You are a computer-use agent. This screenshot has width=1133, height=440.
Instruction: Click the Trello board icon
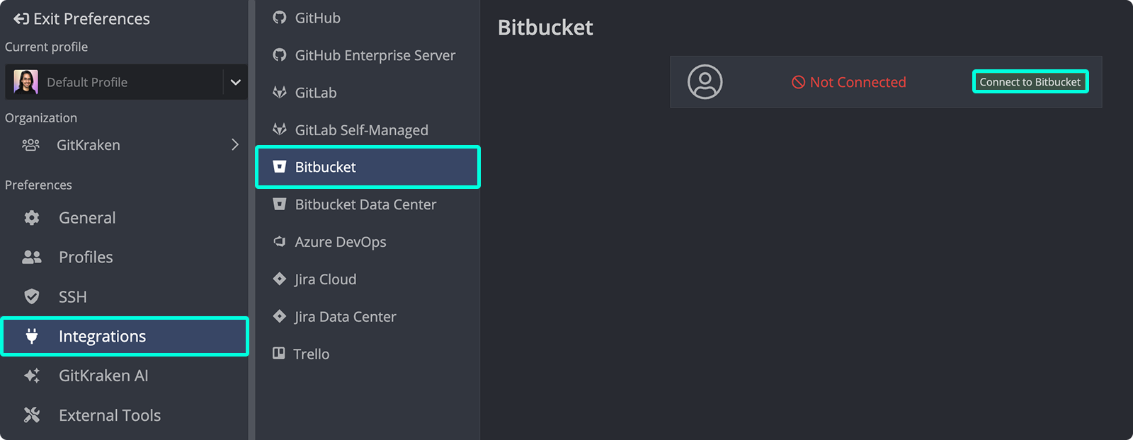coord(279,354)
